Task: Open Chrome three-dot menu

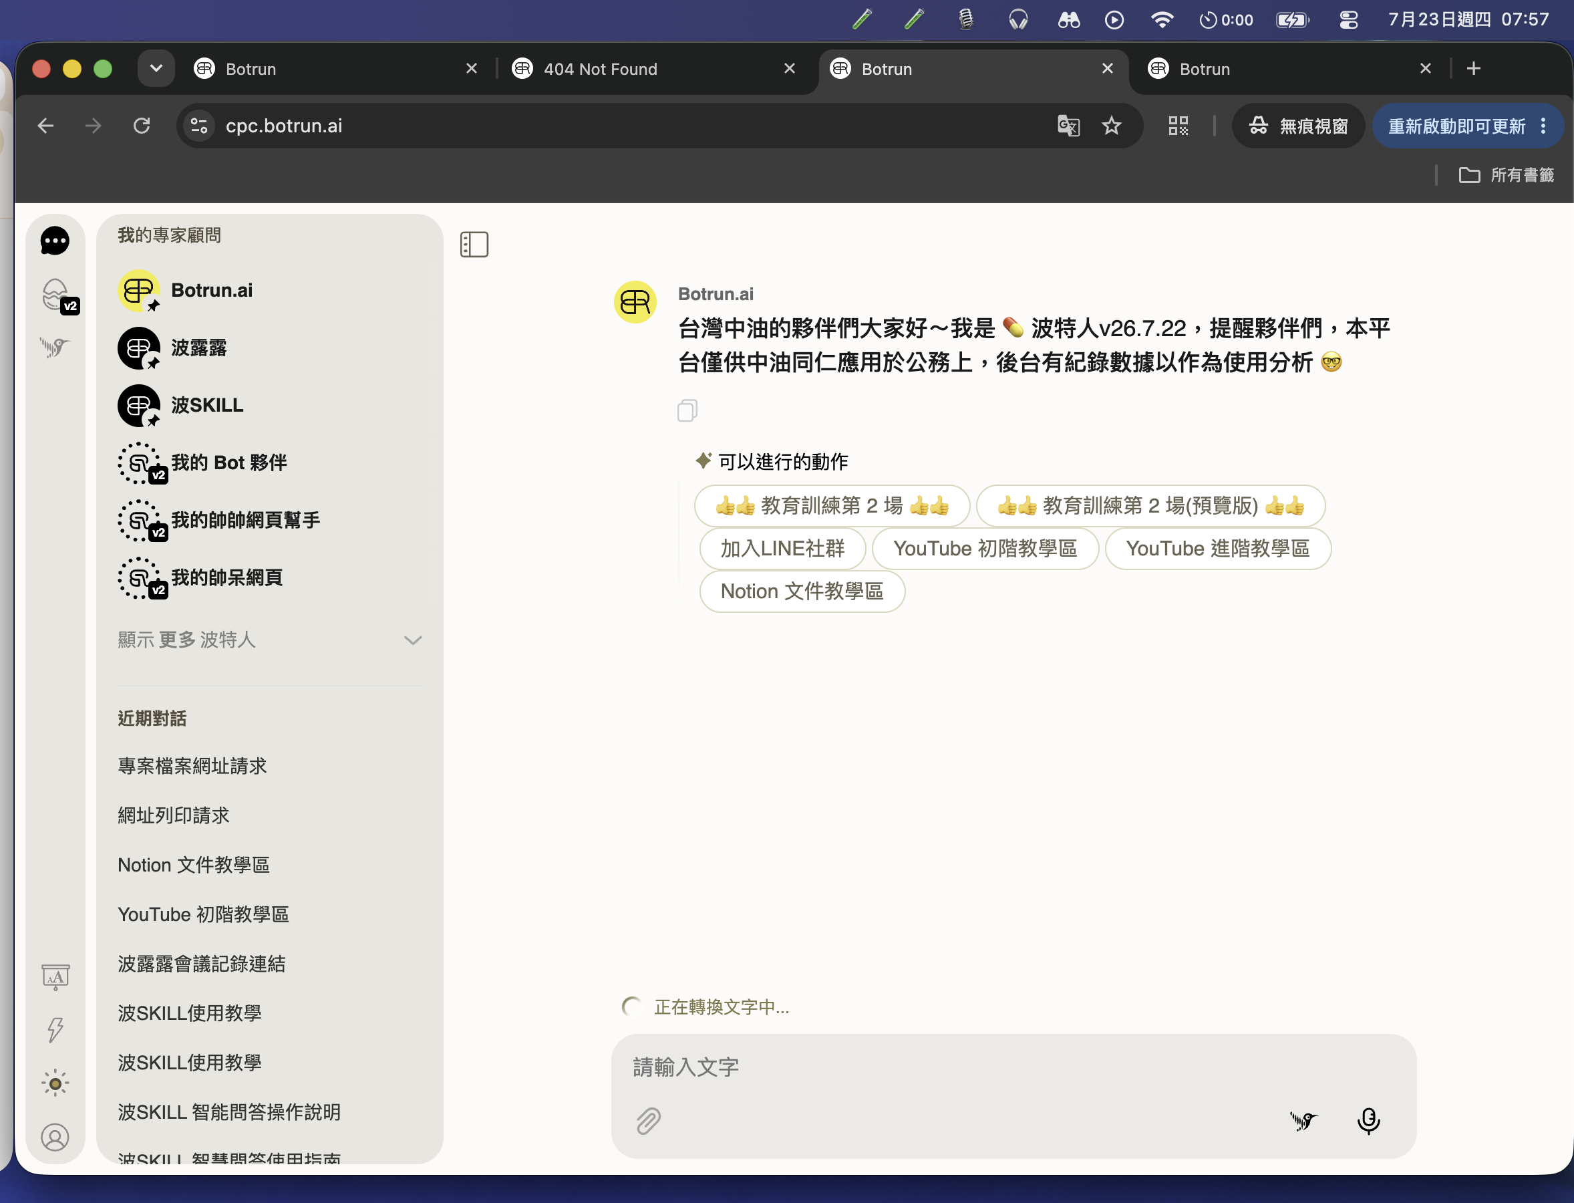Action: (x=1544, y=126)
